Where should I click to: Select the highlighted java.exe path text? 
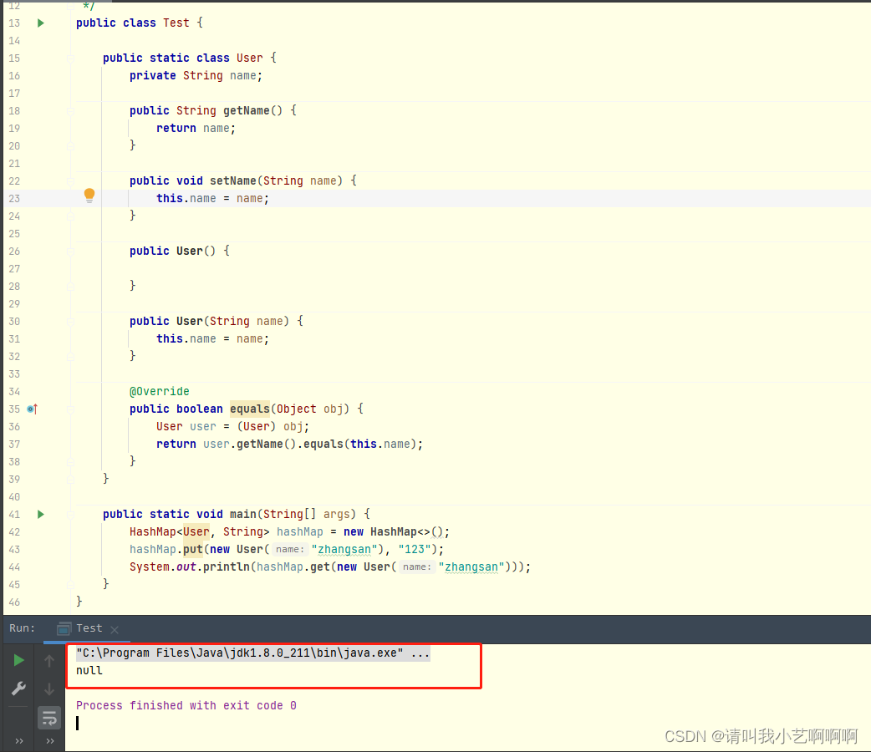point(242,653)
